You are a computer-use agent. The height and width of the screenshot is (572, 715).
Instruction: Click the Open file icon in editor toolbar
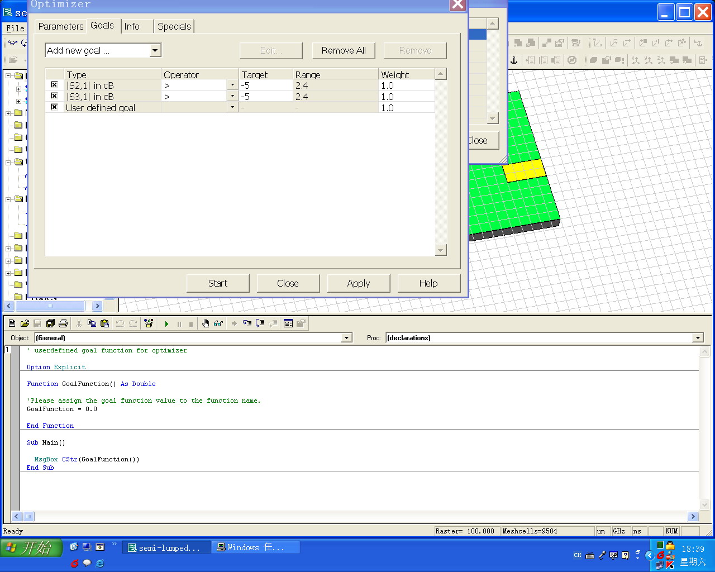tap(25, 323)
